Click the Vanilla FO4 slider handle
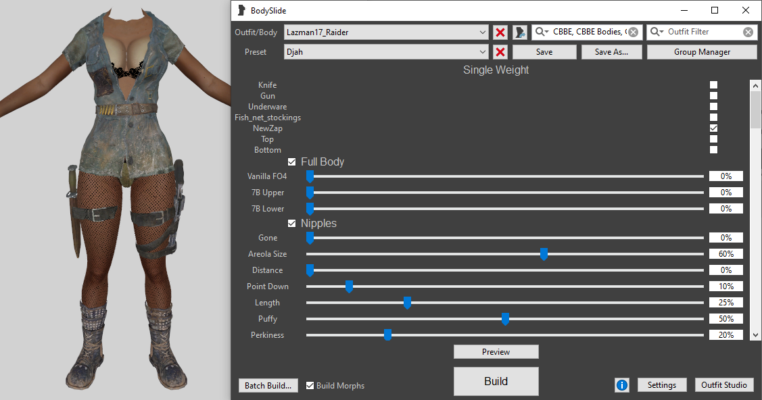The height and width of the screenshot is (400, 762). coord(310,177)
